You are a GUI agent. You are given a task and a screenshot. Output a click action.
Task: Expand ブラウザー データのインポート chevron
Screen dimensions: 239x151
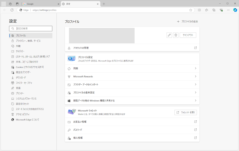(x=196, y=84)
